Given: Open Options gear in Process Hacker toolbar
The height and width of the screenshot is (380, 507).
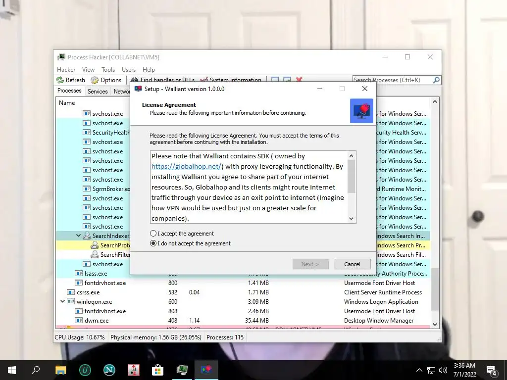Looking at the screenshot, I should (95, 80).
